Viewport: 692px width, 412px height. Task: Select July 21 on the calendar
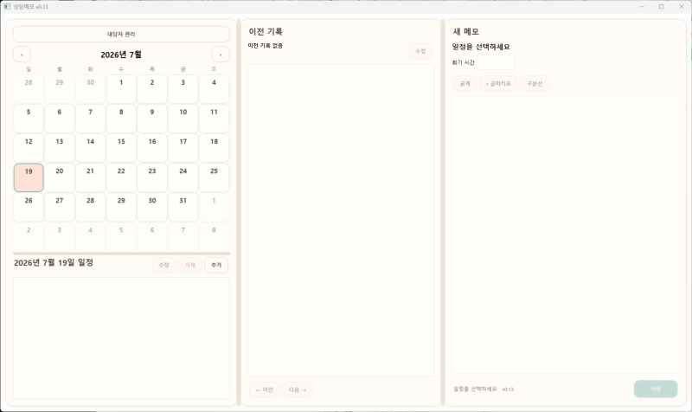pyautogui.click(x=91, y=177)
